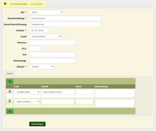
Task: Click the Datum field showing 01.01.2016
Action: pyautogui.click(x=39, y=30)
